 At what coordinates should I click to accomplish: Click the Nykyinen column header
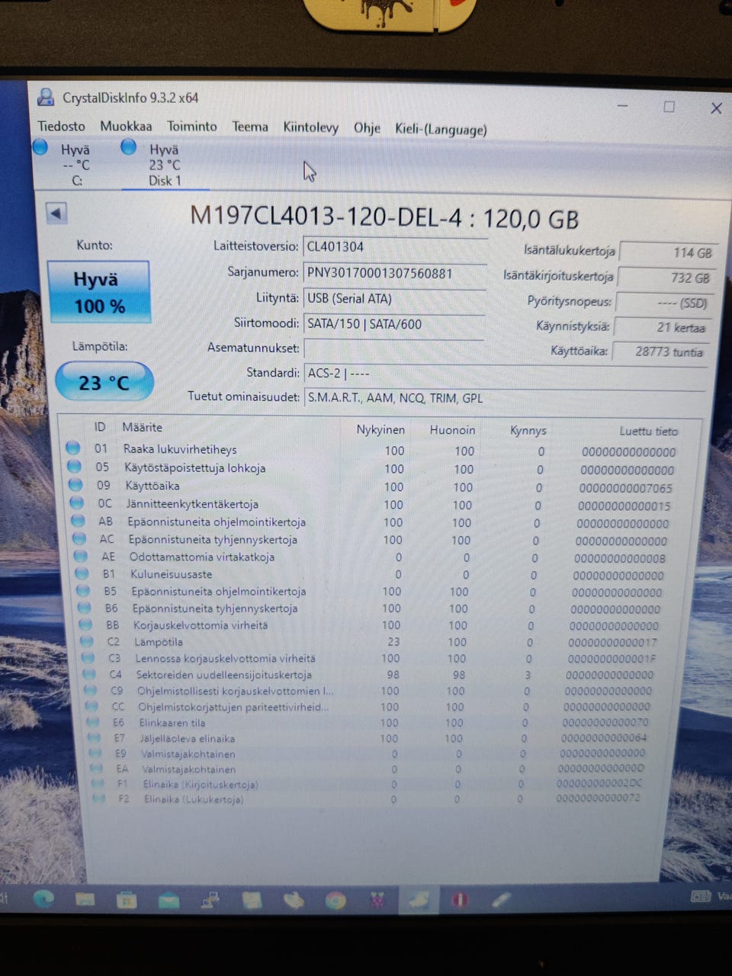tap(380, 430)
